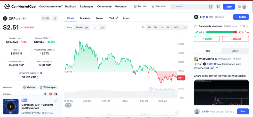
Task: Open the Latest posts tab
Action: click(x=235, y=51)
